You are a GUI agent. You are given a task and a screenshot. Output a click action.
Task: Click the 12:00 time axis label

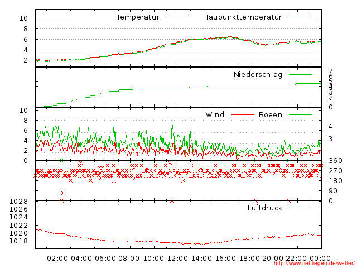177,259
